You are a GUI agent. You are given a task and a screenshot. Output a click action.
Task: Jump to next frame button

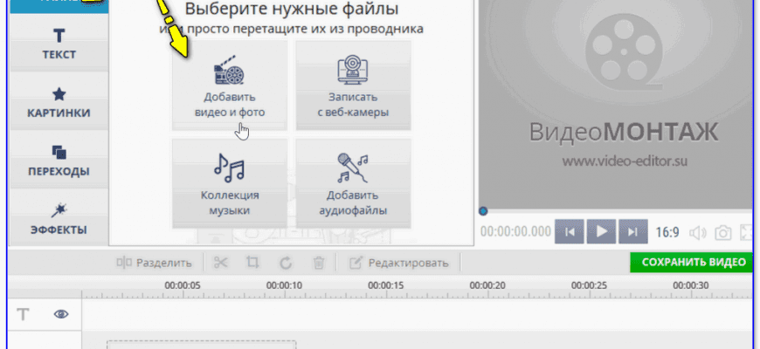pos(632,231)
